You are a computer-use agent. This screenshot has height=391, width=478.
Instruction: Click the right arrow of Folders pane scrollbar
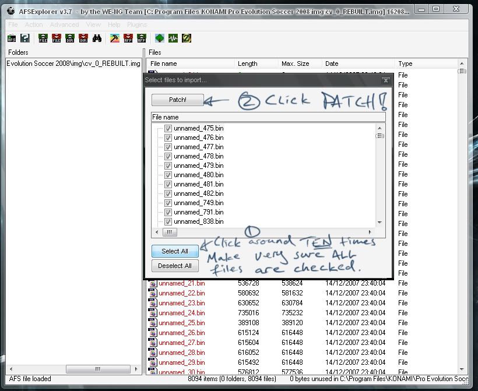(x=136, y=369)
